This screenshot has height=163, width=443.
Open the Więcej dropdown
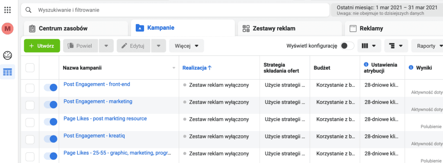(186, 46)
